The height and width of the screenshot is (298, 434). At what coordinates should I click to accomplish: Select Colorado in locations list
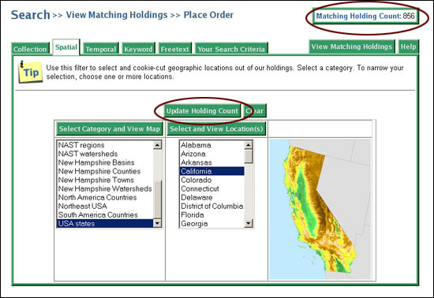212,180
